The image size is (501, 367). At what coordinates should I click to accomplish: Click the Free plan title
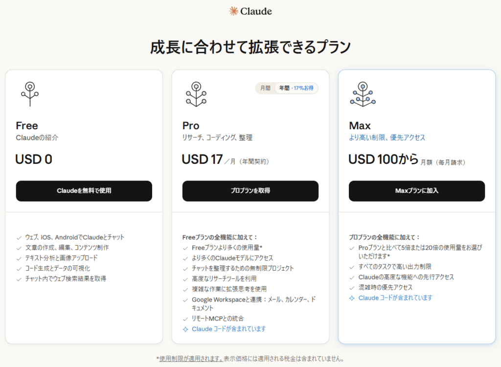[x=27, y=126]
